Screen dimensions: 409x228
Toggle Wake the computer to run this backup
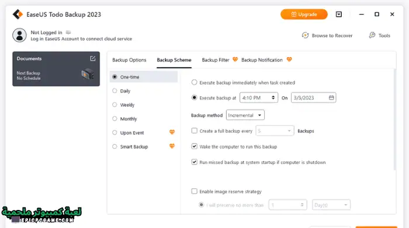[195, 146]
